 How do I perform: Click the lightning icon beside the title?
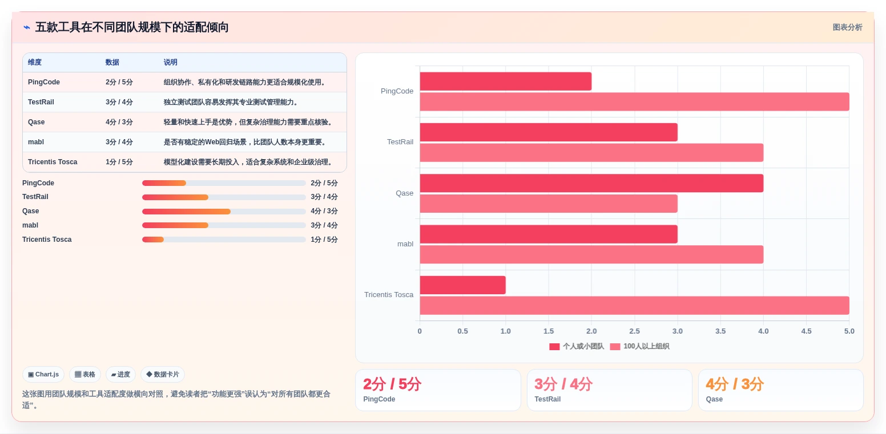27,27
